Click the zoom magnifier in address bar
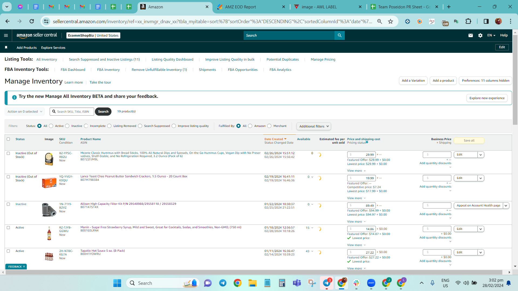Screen dimensions: 518x291 (380, 21)
